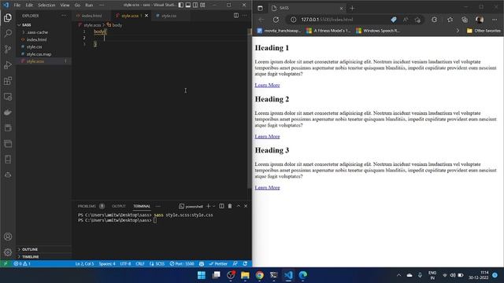Screen dimensions: 504x283
Task: Open the remote window indicator in the status bar
Action: pyautogui.click(x=6, y=264)
